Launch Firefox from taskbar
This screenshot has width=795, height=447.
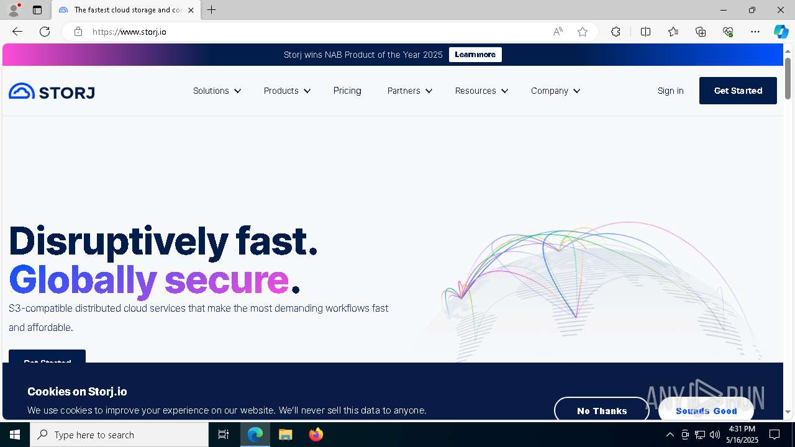click(x=316, y=435)
